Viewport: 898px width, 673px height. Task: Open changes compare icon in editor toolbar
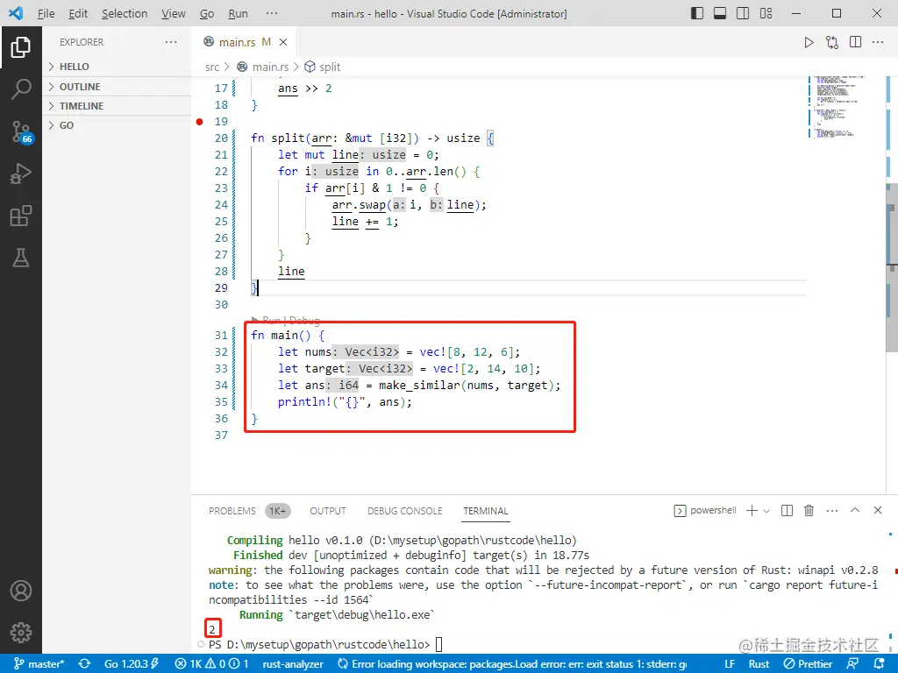[x=832, y=42]
